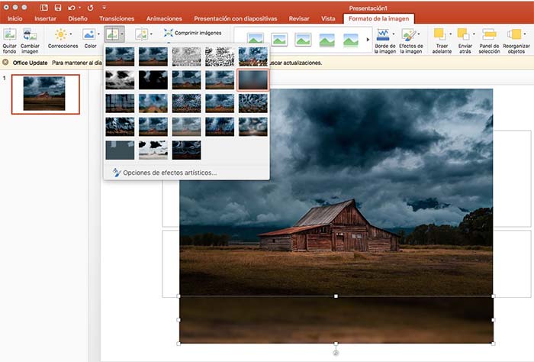The image size is (534, 362).
Task: Click the Enviar atrás icon
Action: 463,34
